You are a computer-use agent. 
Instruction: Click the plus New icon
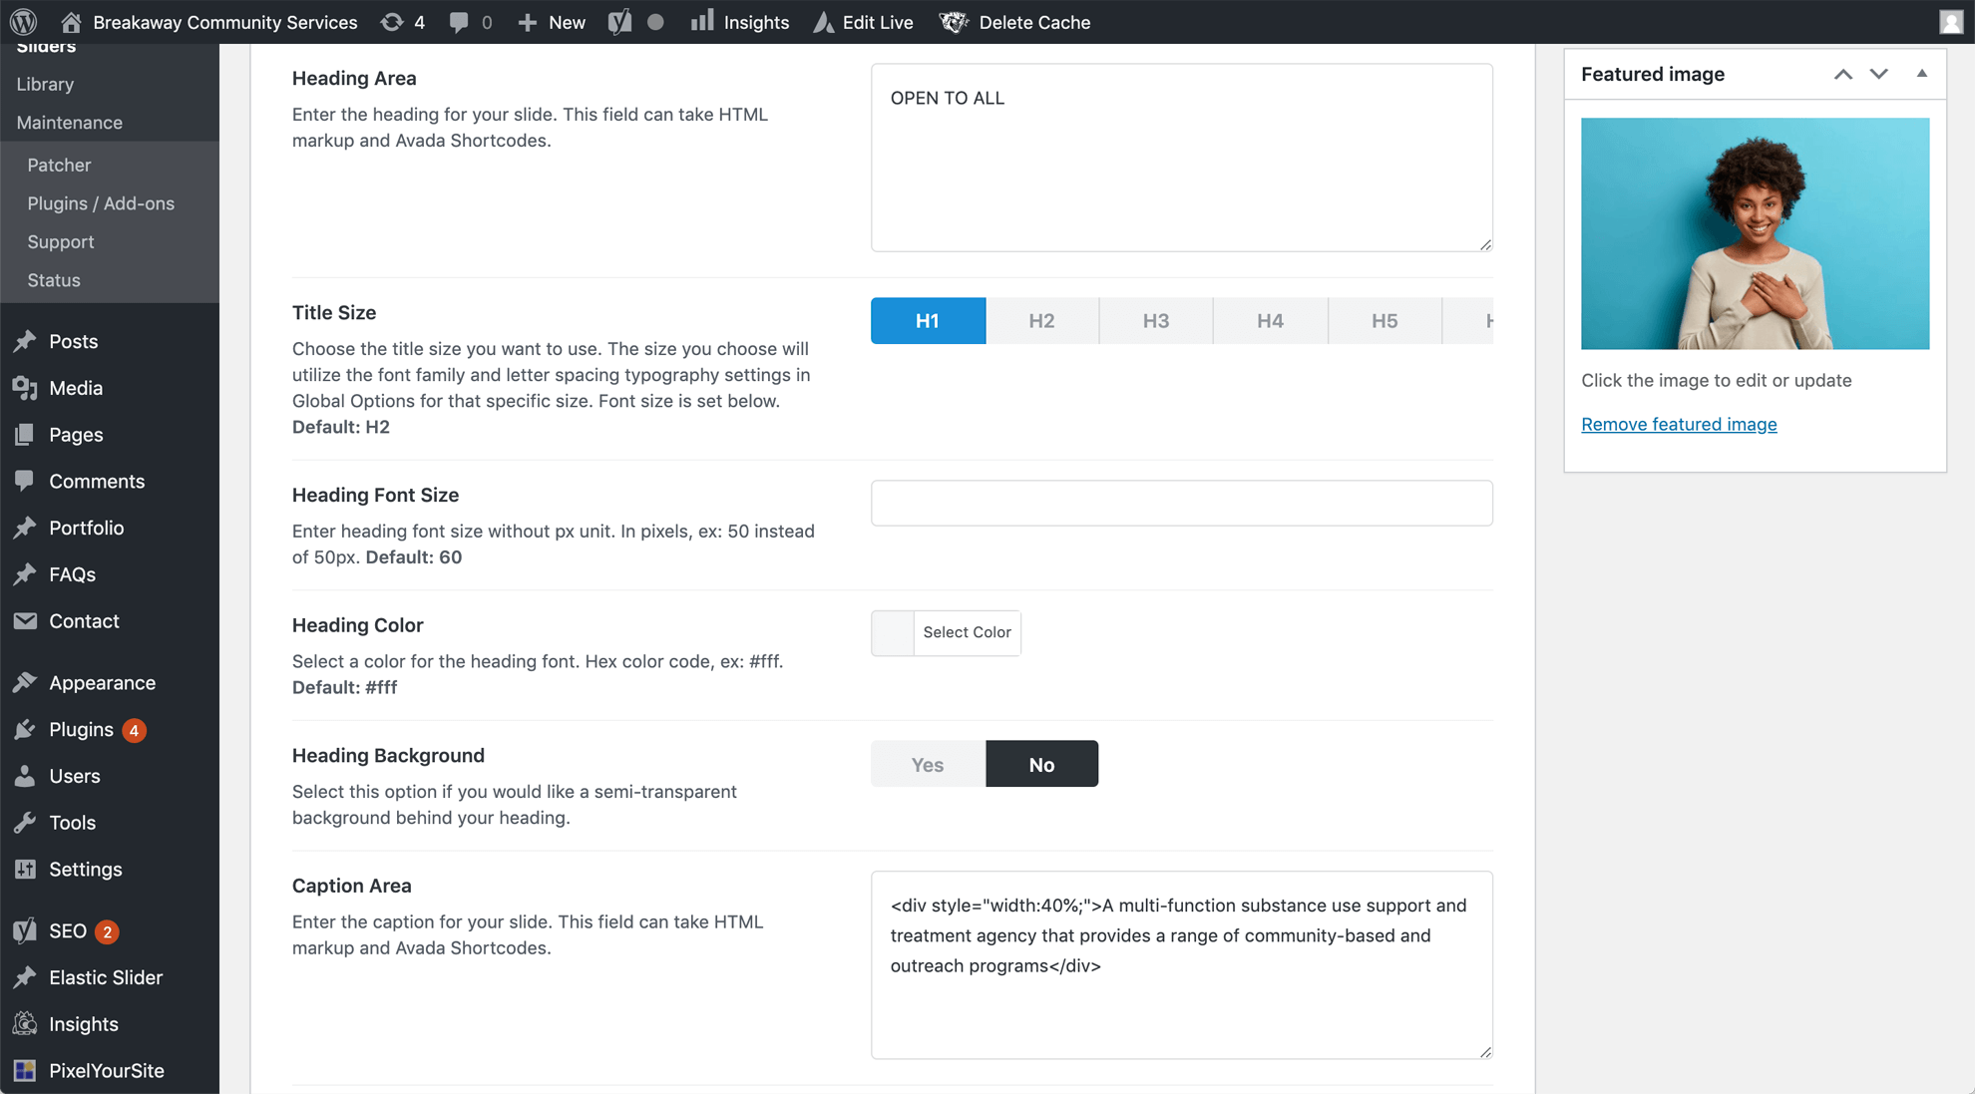click(x=527, y=22)
